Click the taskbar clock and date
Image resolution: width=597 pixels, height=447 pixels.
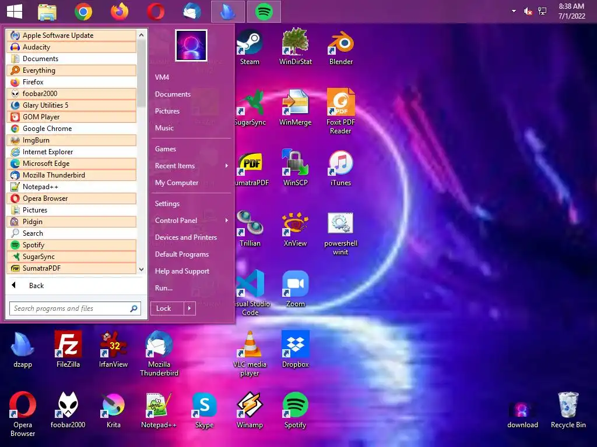click(x=571, y=11)
